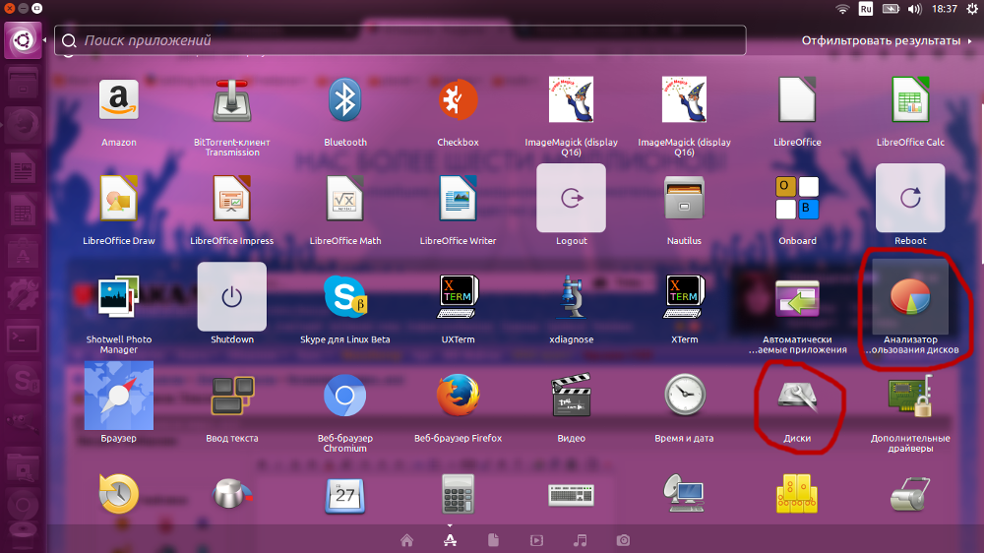
Task: Launch LibreOffice Impress
Action: tap(231, 199)
